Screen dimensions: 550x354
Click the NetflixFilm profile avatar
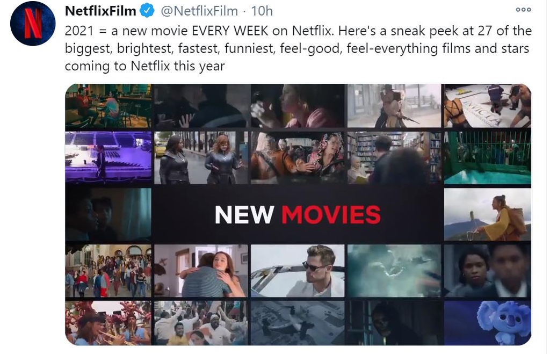point(33,24)
